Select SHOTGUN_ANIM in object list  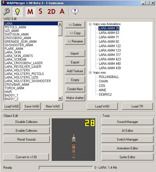pos(31,34)
